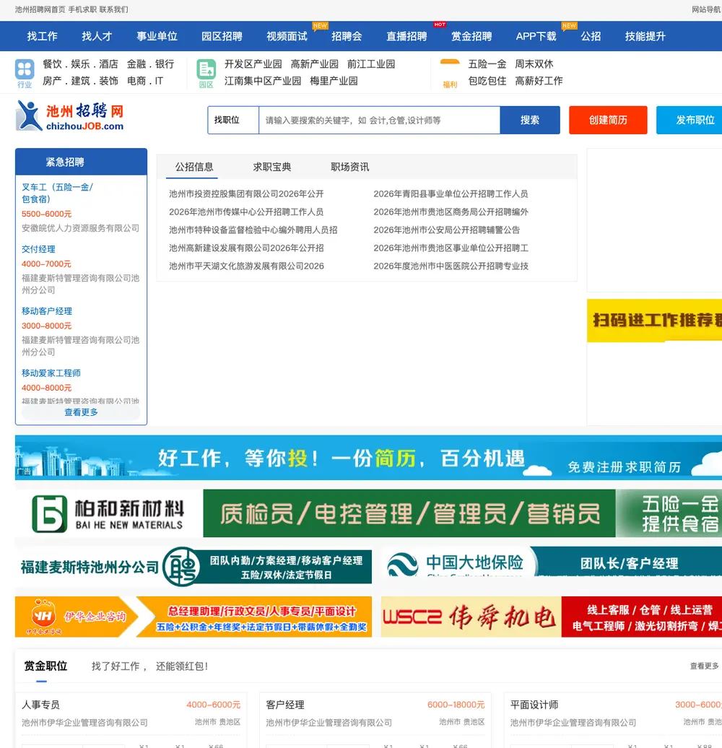Click the blue 搜索 button
The width and height of the screenshot is (722, 748).
pyautogui.click(x=530, y=120)
